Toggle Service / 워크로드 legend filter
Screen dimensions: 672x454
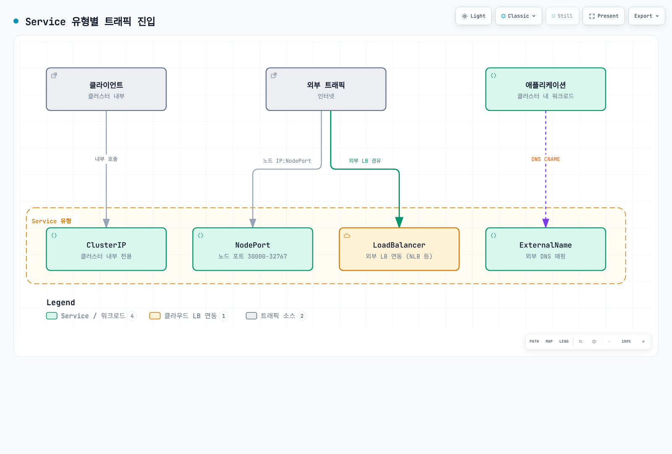pyautogui.click(x=92, y=316)
